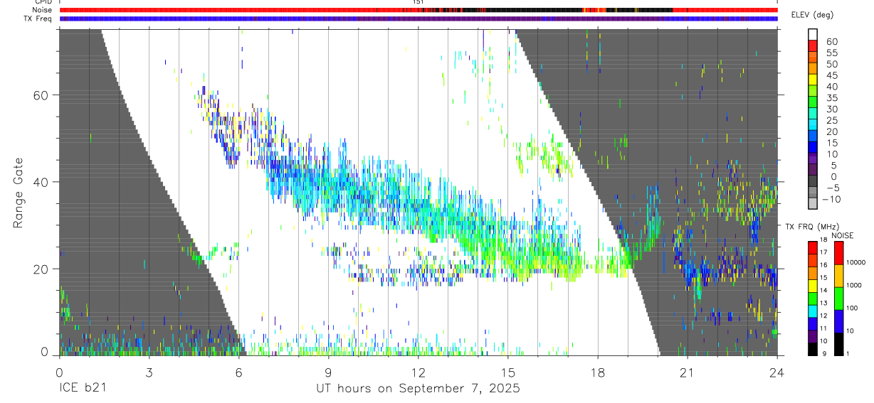Click the x-axis tick label '21'

pos(688,372)
